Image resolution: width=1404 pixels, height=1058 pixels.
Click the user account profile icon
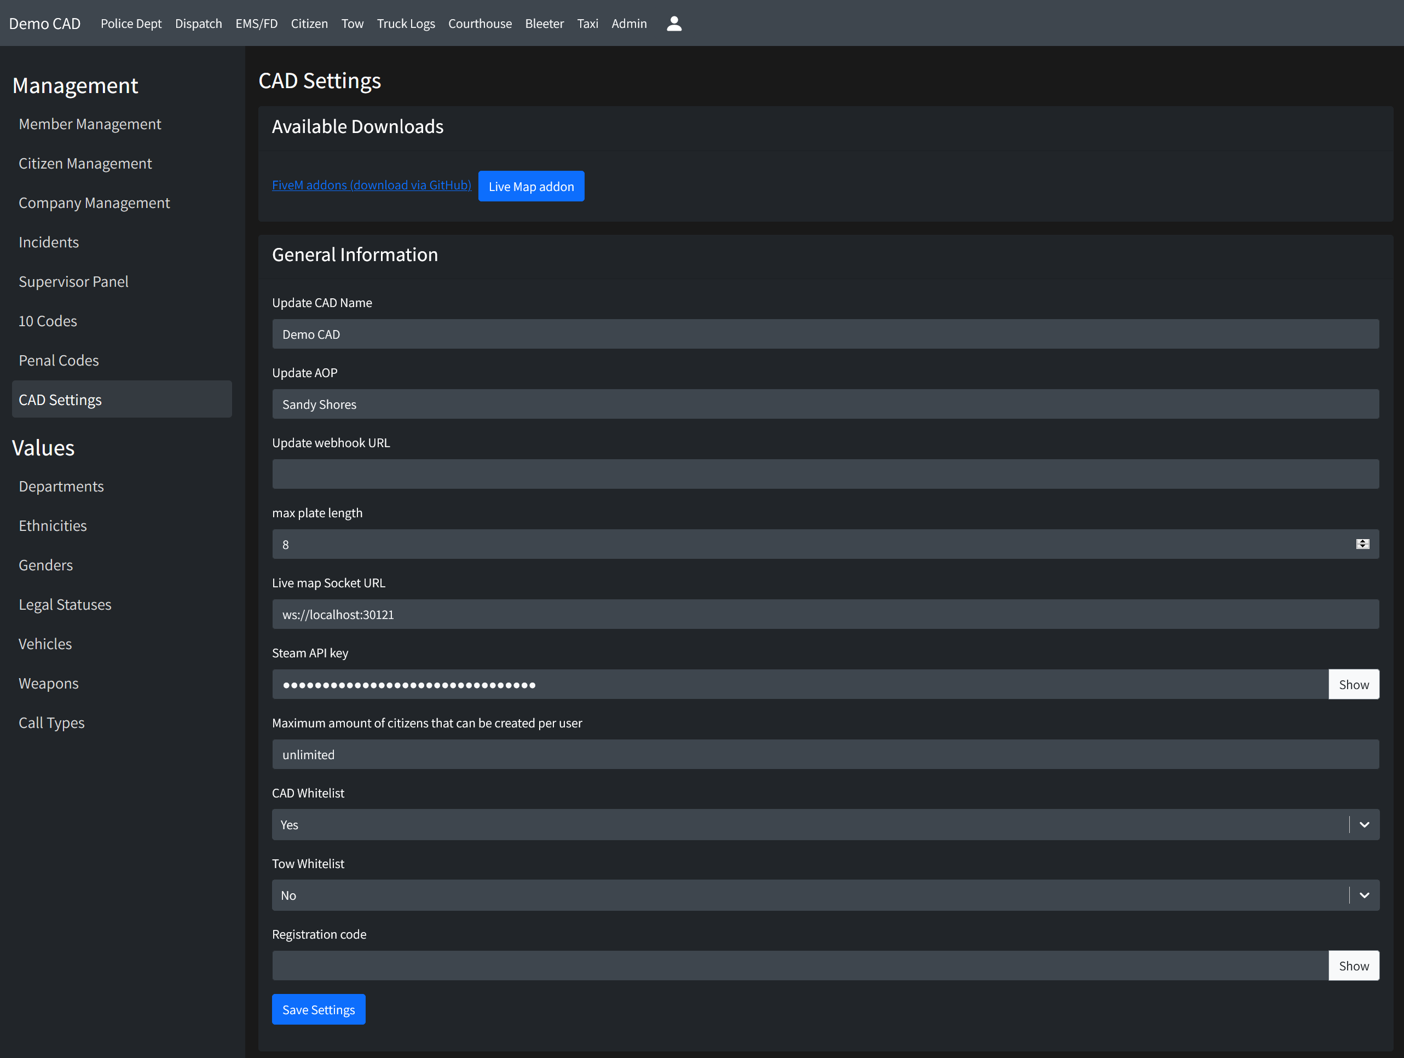(674, 24)
